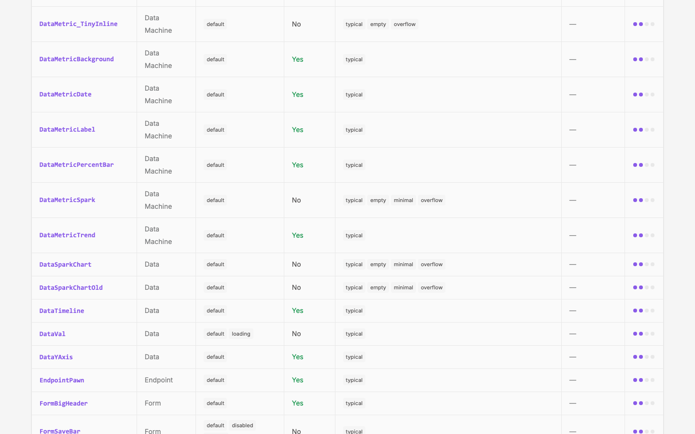
Task: Open the DataMetricSpark component link
Action: (67, 200)
